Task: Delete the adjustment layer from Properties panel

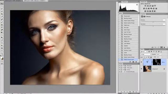Action: point(164,47)
